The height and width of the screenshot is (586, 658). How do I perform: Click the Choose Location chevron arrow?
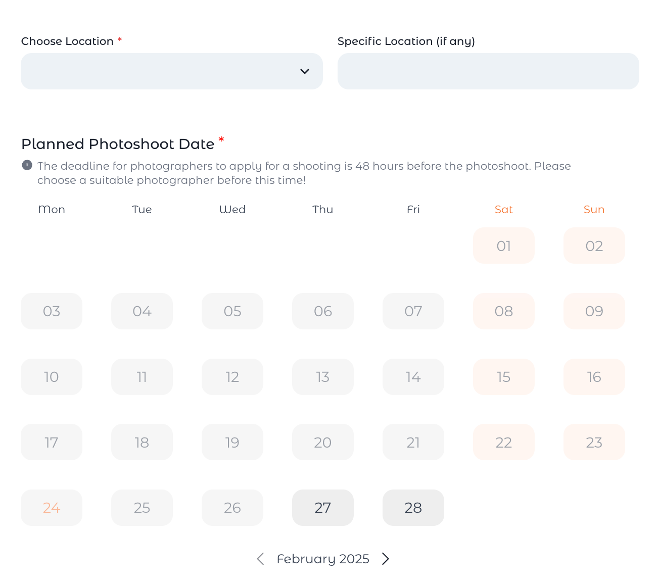coord(305,71)
